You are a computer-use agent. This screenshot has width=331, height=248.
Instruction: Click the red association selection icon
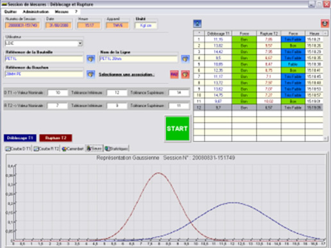pyautogui.click(x=185, y=74)
